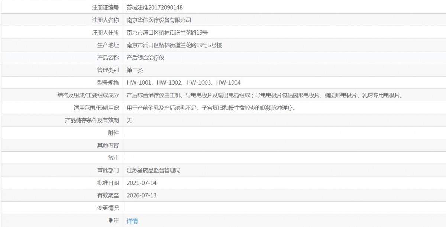Viewport: 446px width, 227px height.
Task: Click the 有效期至 label
Action: tap(108, 195)
